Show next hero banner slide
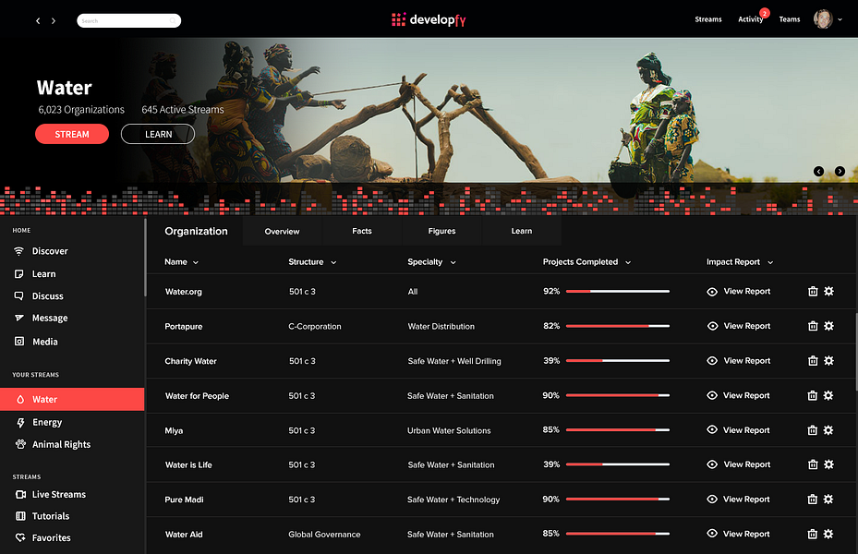This screenshot has height=554, width=858. coord(840,171)
